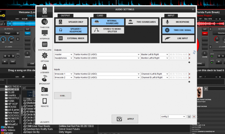This screenshot has height=134, width=225.
Task: Open Channel A Left & Right dropdown
Action: [x=154, y=74]
